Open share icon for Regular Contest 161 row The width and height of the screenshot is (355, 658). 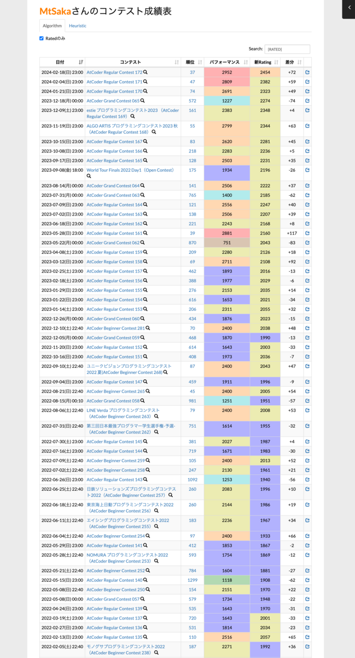tap(307, 233)
